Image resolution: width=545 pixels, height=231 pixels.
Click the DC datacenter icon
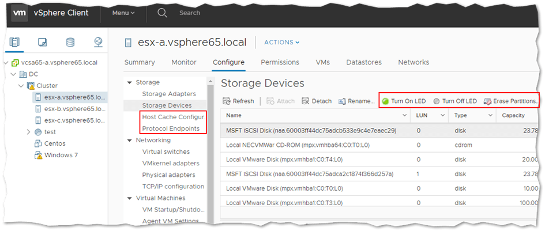[x=23, y=74]
